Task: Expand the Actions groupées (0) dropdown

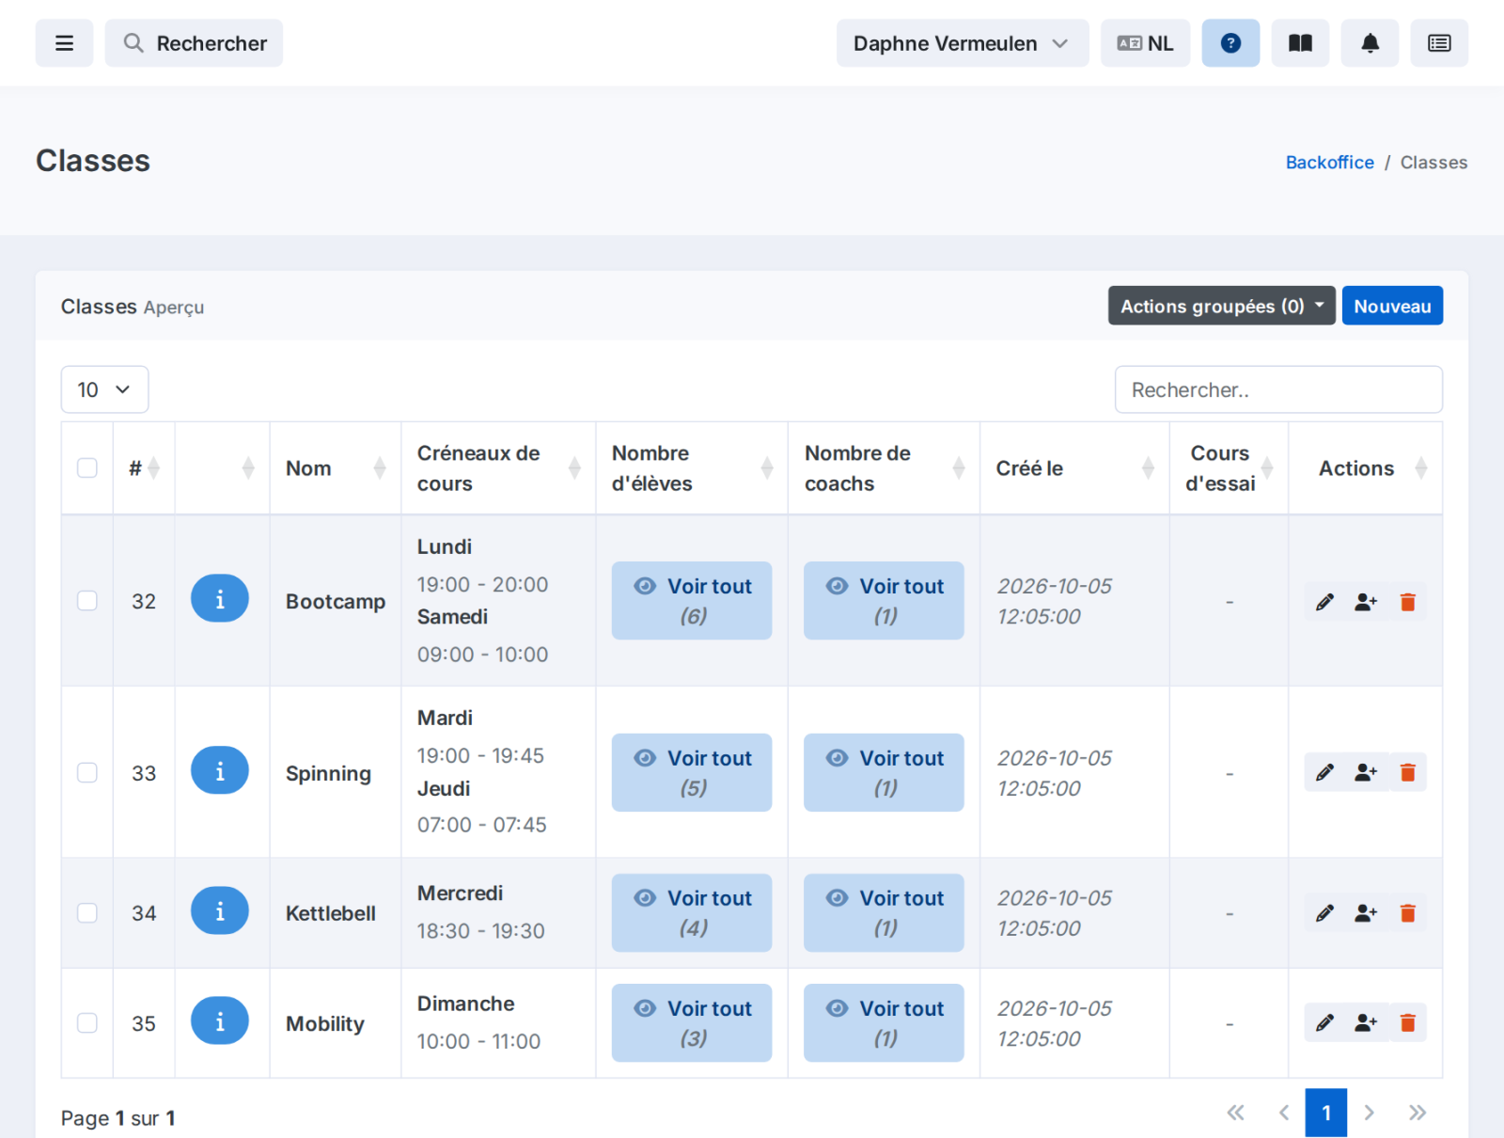Action: 1221,306
